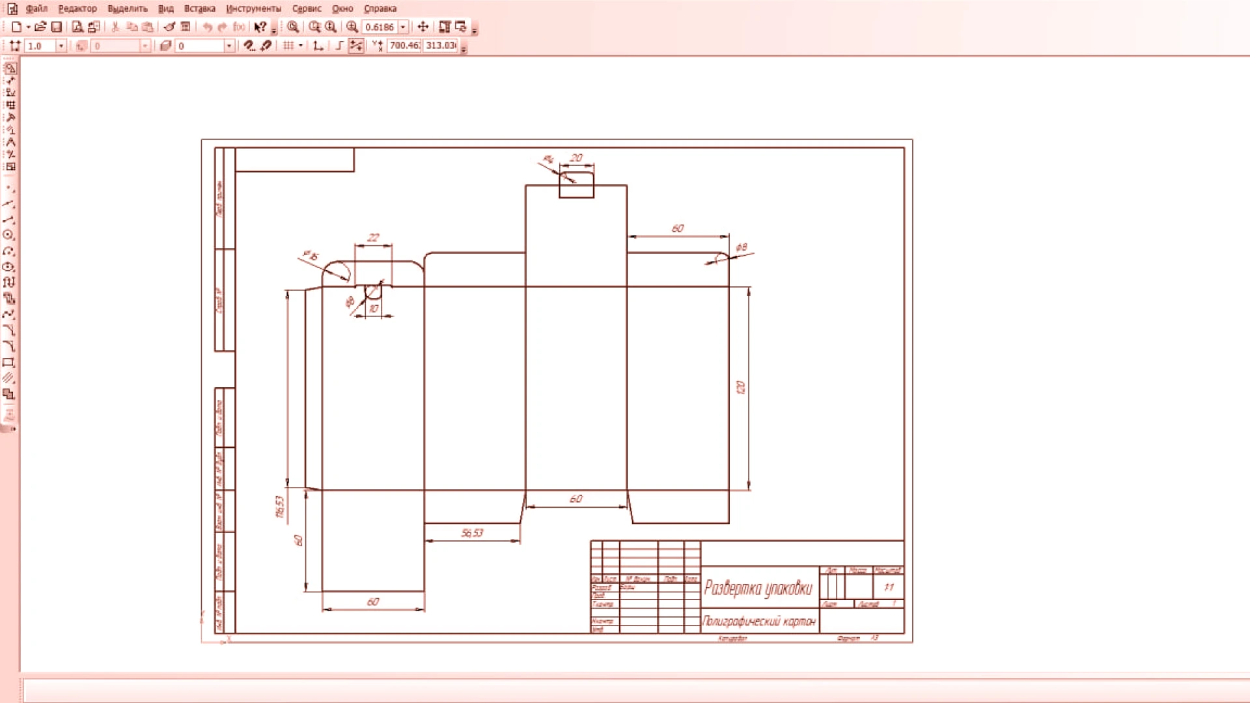This screenshot has width=1250, height=703.
Task: Click the context help arrow icon
Action: click(x=260, y=27)
